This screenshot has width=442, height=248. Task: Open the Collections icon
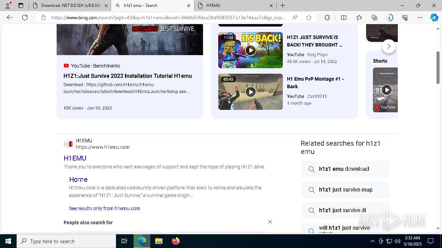tap(374, 18)
